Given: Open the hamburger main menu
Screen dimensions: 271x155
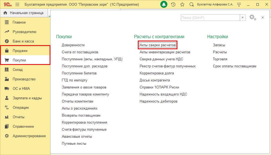Looking at the screenshot, I should 17,5.
